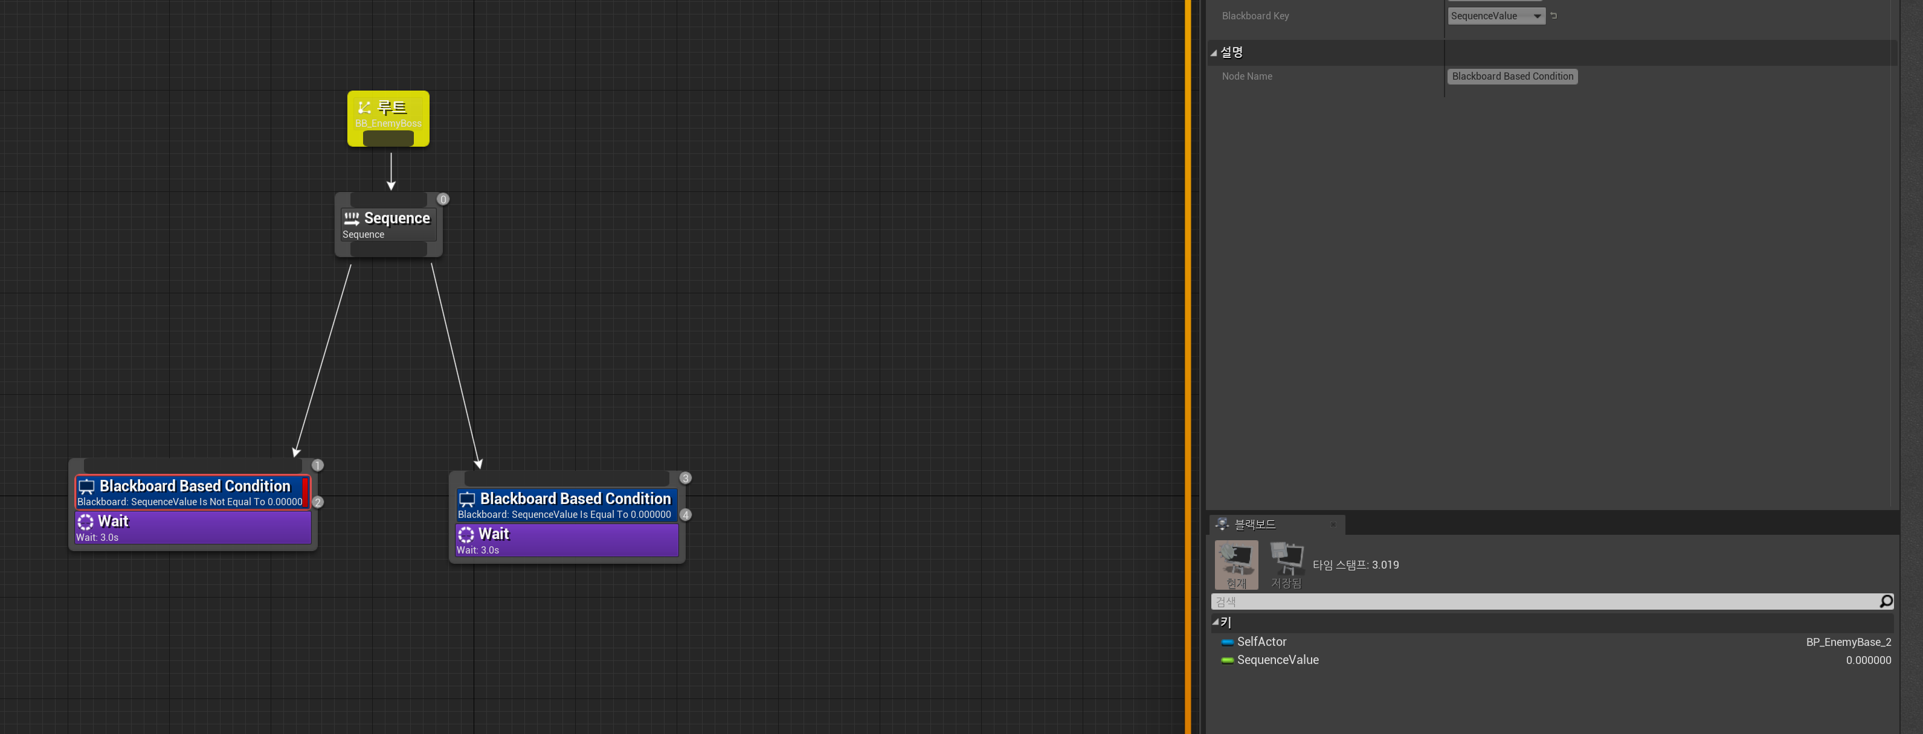Select the 블랙보드 panel tab
Image resolution: width=1923 pixels, height=734 pixels.
pyautogui.click(x=1255, y=525)
